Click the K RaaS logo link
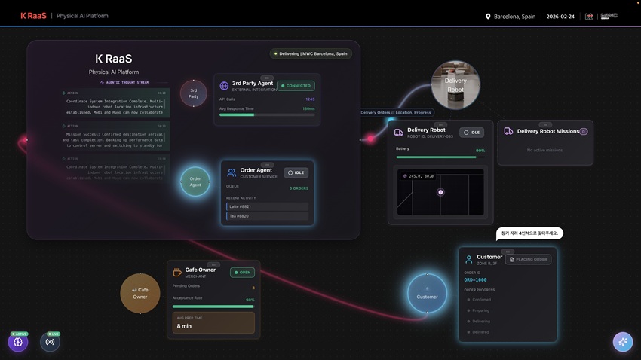Image resolution: width=641 pixels, height=360 pixels. (33, 16)
